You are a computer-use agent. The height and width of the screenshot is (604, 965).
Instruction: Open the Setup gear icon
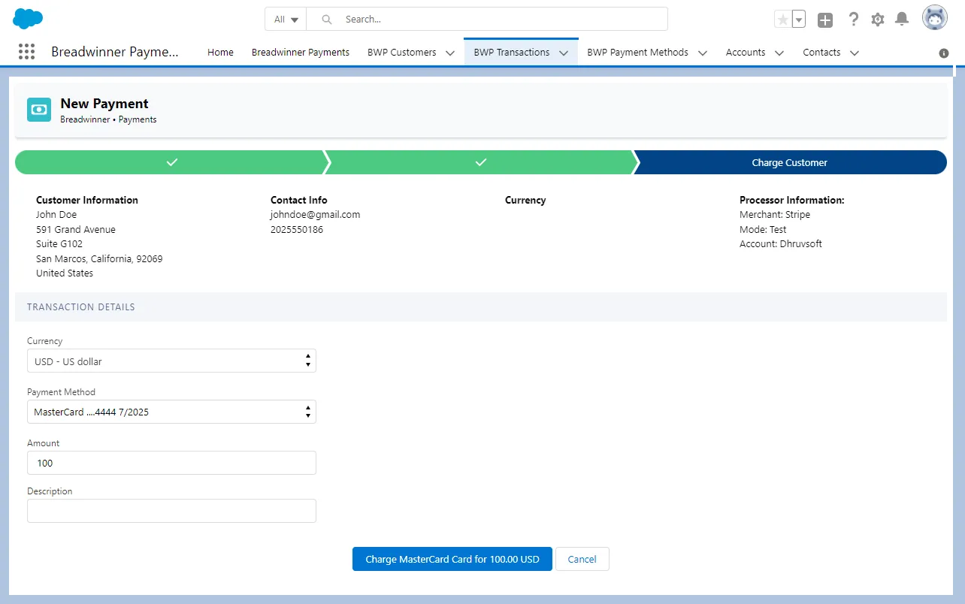coord(878,20)
